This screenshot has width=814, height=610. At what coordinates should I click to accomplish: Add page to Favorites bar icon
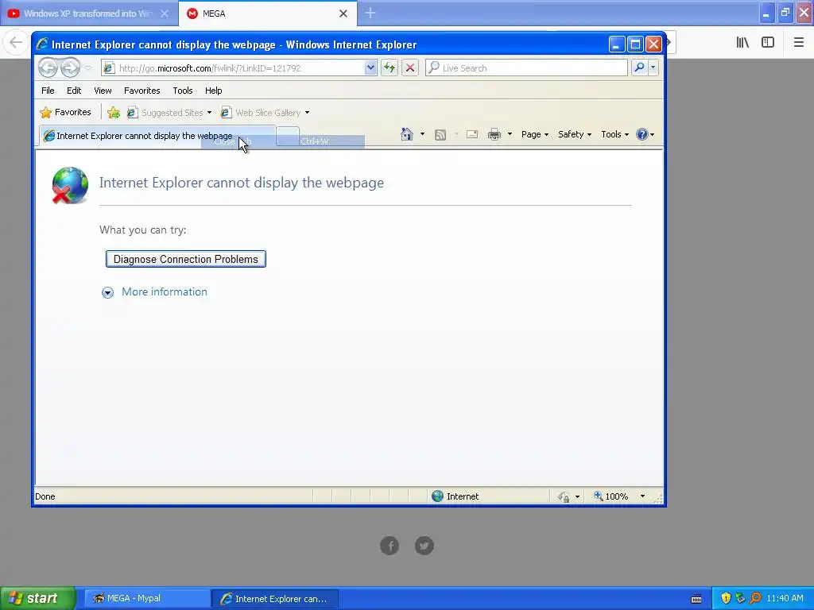coord(114,113)
